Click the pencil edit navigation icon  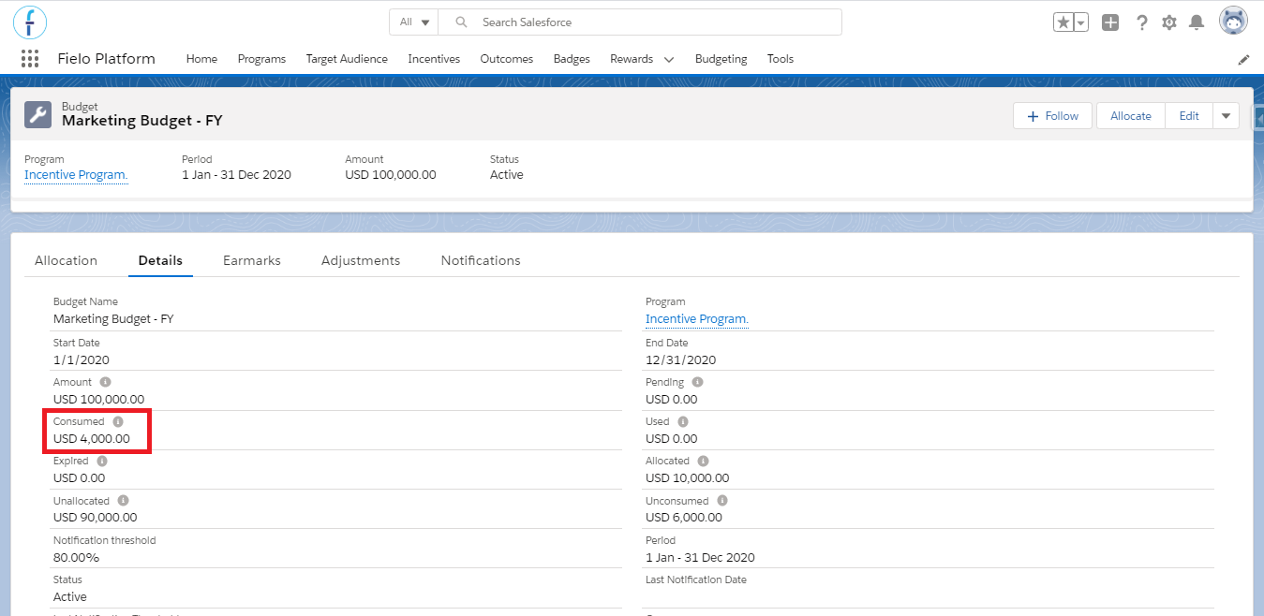[x=1243, y=59]
